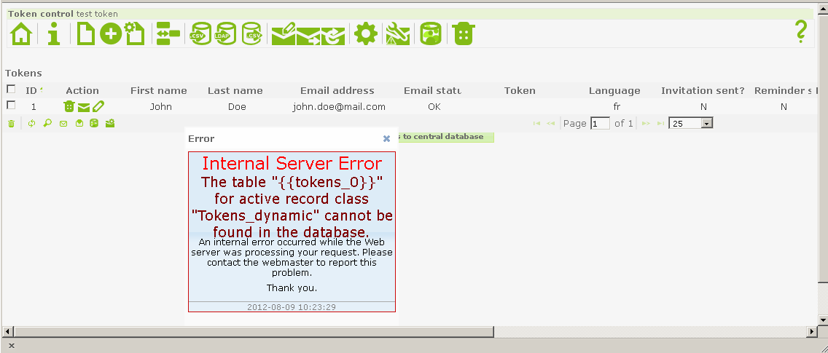
Task: Display tokens with the blank page icon
Action: tap(85, 34)
